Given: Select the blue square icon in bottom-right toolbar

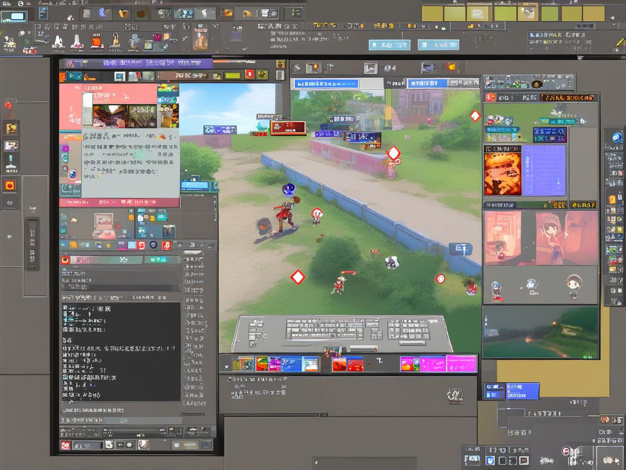Looking at the screenshot, I should (490, 461).
